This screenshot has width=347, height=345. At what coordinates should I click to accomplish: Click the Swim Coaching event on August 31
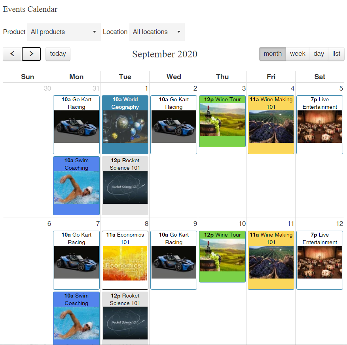tap(76, 186)
